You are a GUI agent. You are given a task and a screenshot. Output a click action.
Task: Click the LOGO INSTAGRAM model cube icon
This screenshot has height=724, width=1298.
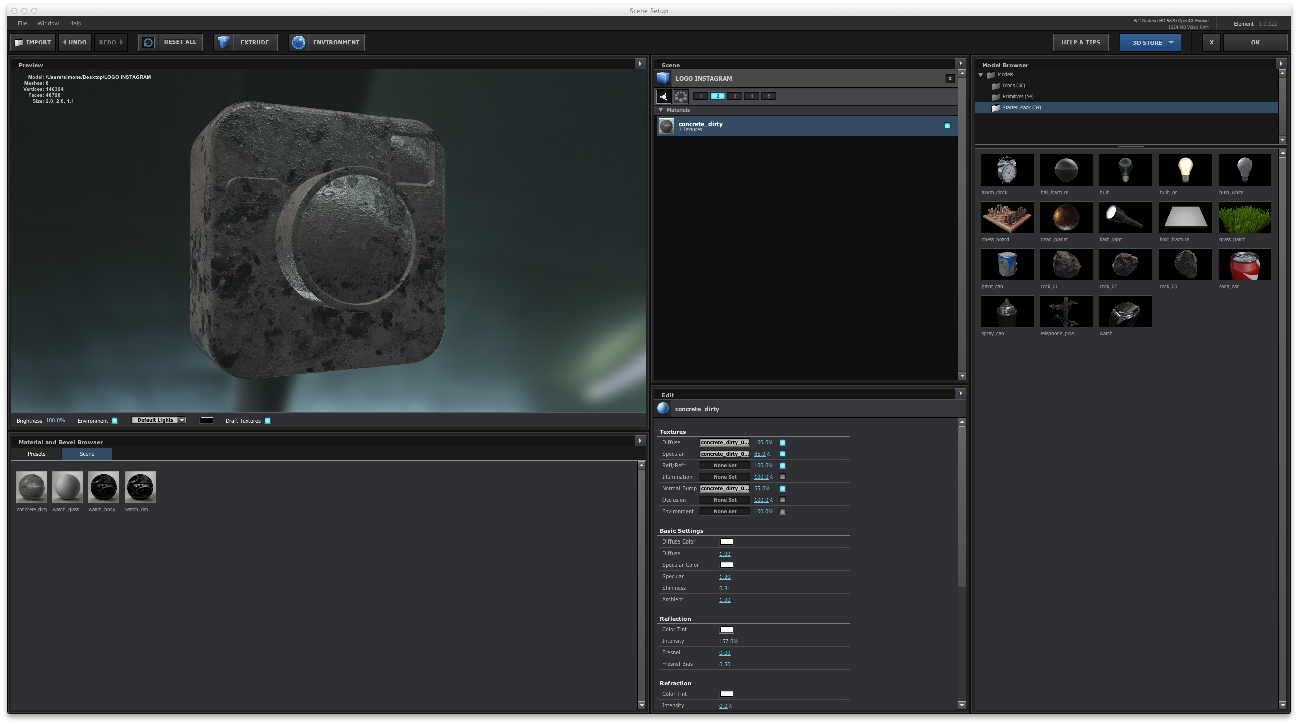pos(663,78)
